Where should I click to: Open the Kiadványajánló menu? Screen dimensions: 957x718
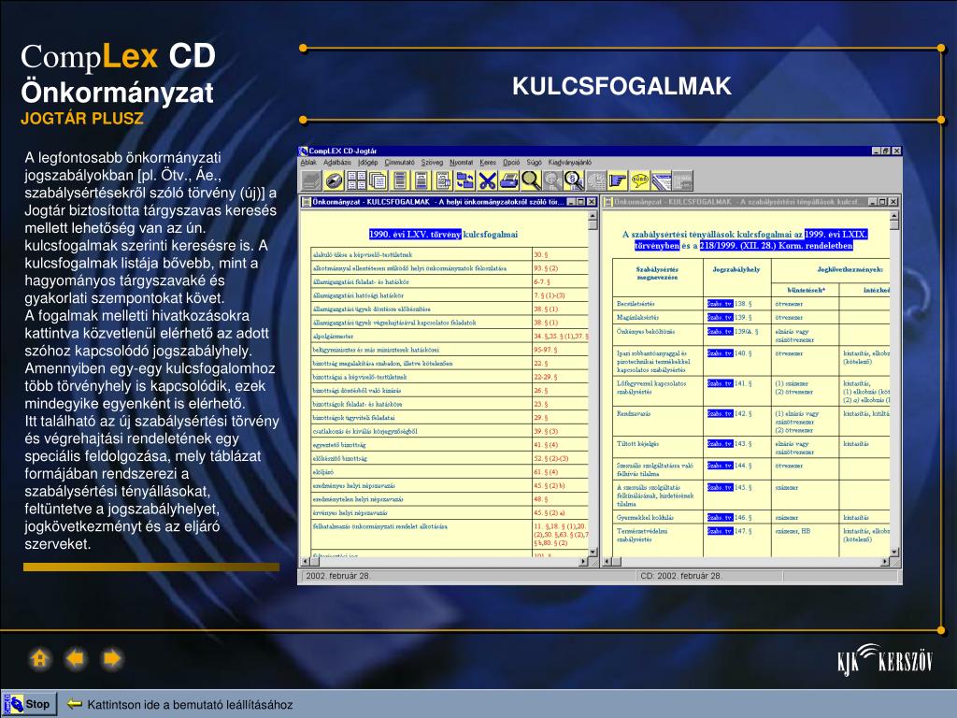click(569, 163)
